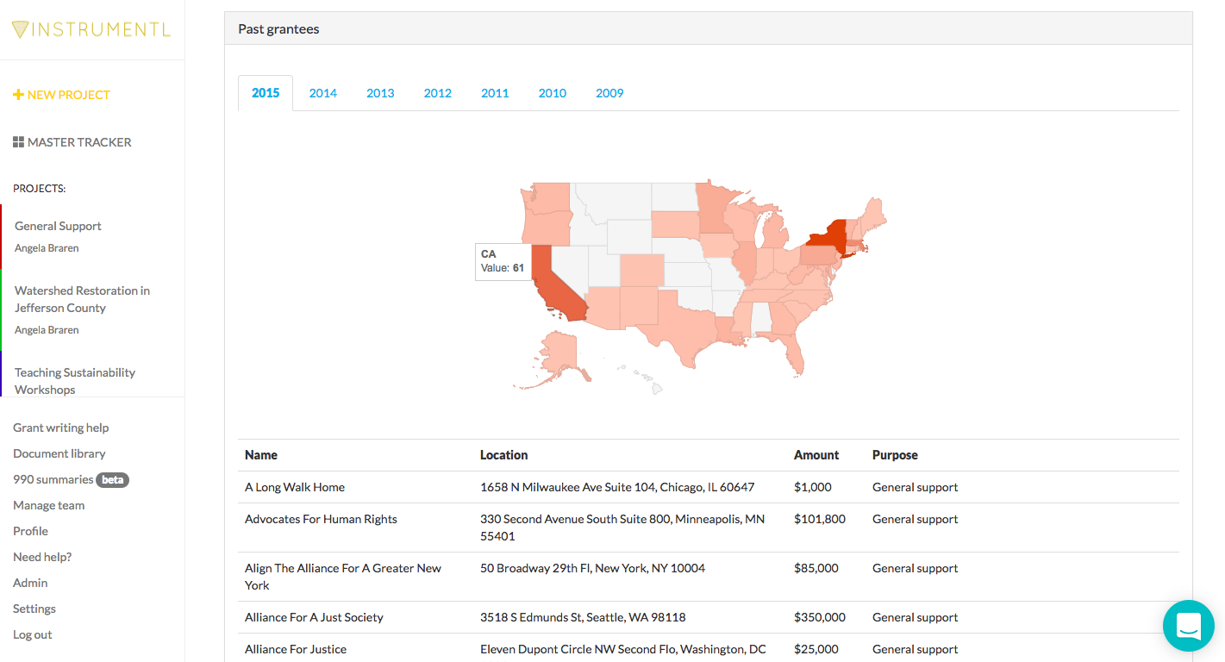Open Master Tracker grid icon
This screenshot has width=1225, height=662.
coord(18,142)
